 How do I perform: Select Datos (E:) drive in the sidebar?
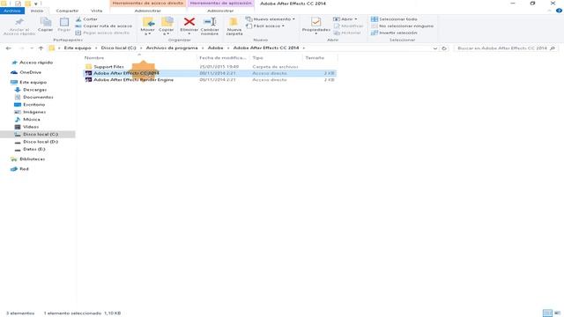click(34, 149)
